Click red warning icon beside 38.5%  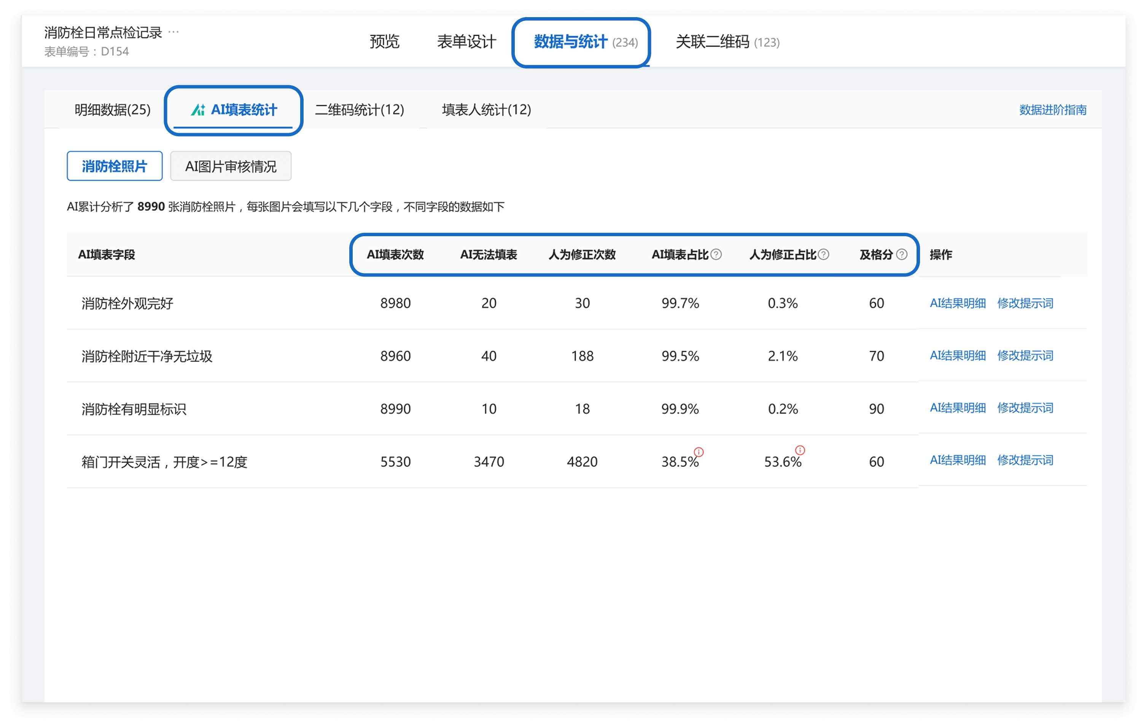pyautogui.click(x=699, y=451)
